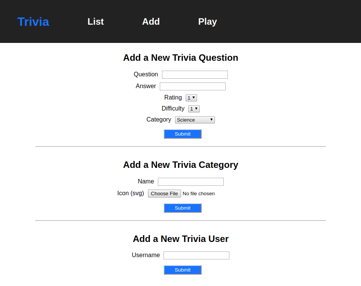Click into the Answer input box
Image resolution: width=361 pixels, height=286 pixels.
click(192, 86)
